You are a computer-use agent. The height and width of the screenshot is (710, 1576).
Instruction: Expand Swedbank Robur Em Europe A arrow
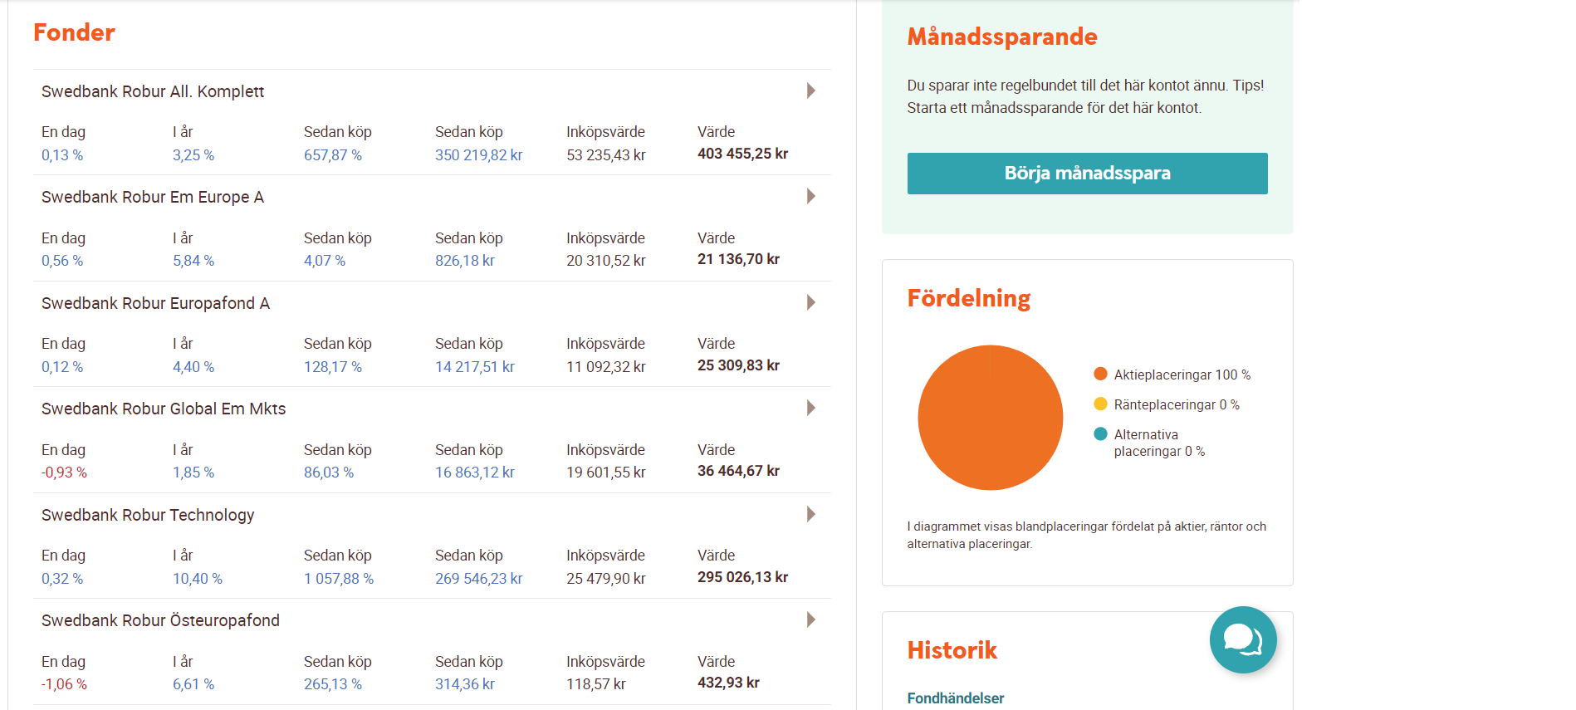[x=811, y=196]
